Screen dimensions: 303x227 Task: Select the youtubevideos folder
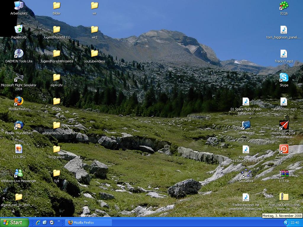pos(94,53)
